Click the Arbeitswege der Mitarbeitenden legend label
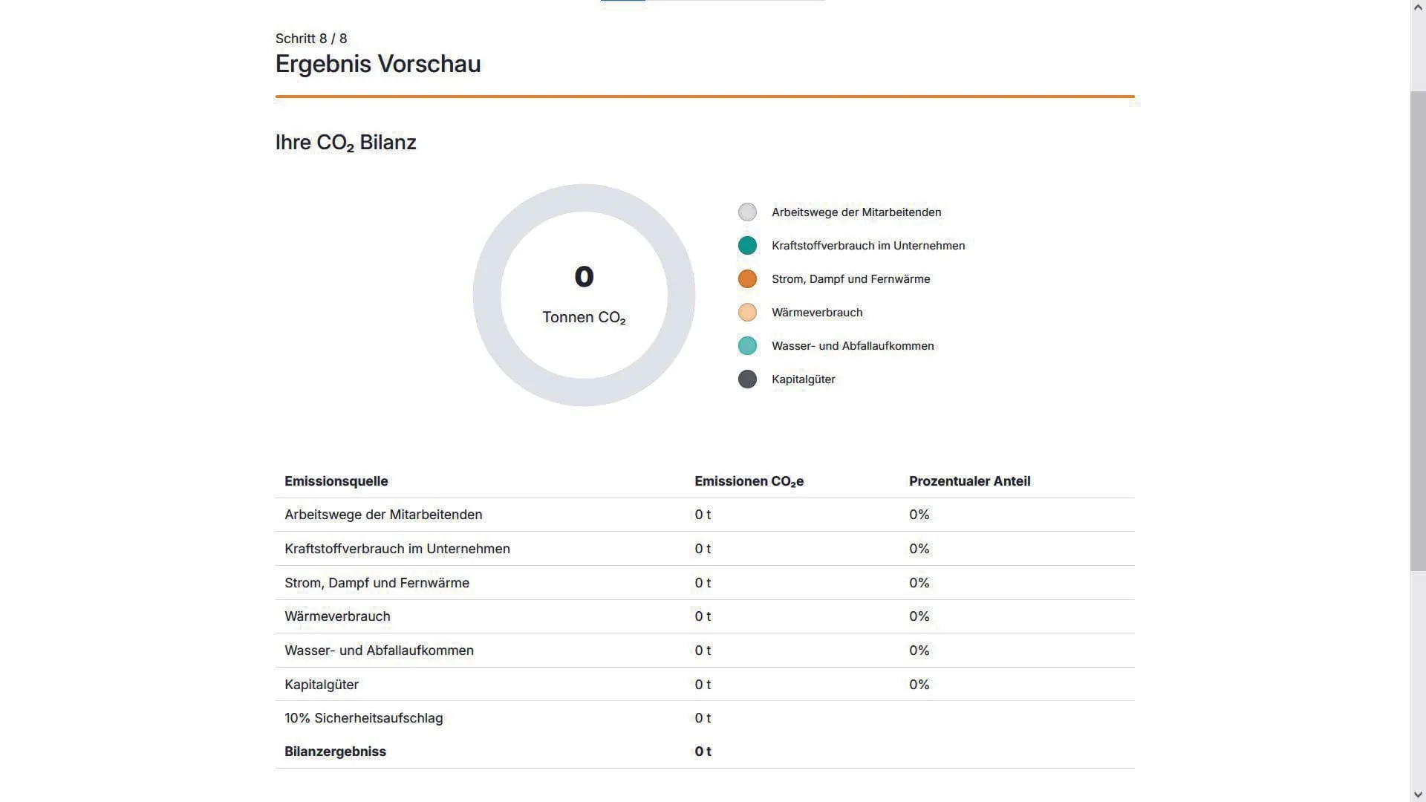Viewport: 1426px width, 802px height. point(856,212)
